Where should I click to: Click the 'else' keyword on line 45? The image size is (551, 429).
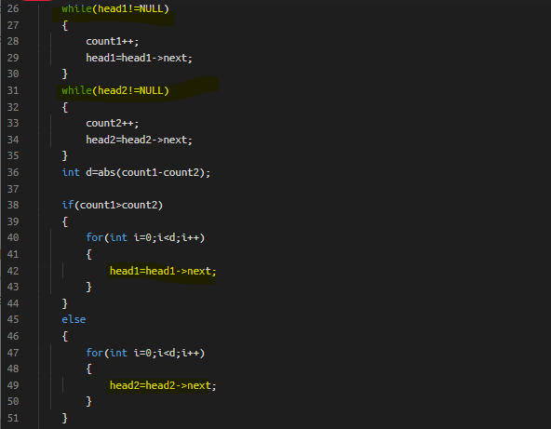click(74, 319)
